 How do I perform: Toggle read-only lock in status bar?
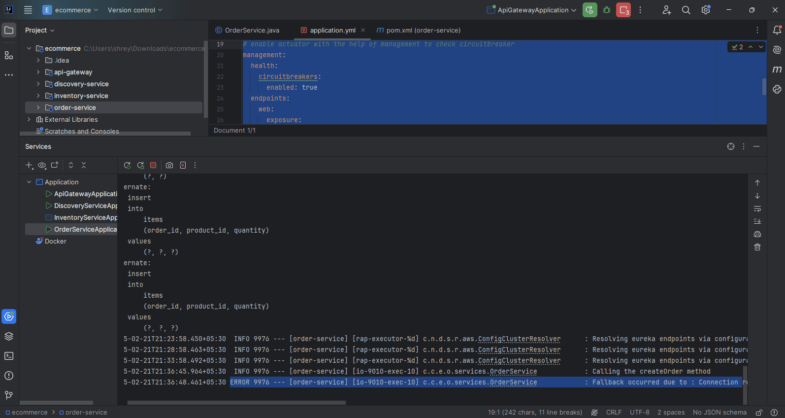[759, 413]
